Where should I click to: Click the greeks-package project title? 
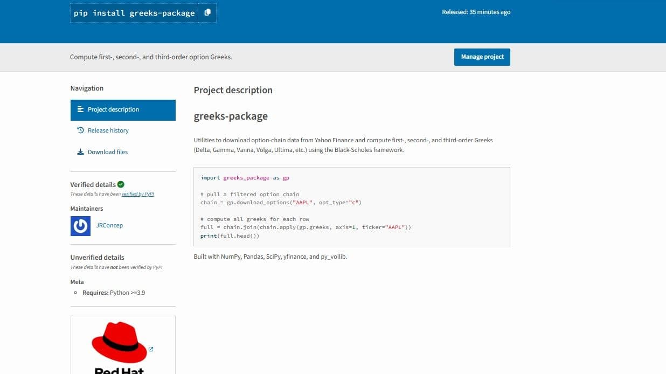(231, 116)
